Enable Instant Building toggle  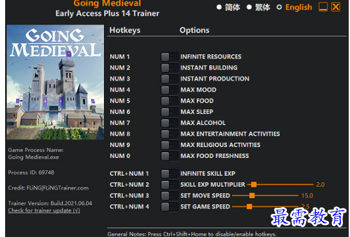point(169,68)
